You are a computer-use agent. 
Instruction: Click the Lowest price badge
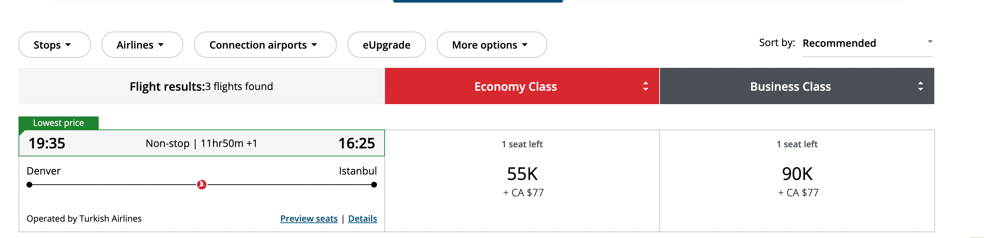(x=58, y=123)
